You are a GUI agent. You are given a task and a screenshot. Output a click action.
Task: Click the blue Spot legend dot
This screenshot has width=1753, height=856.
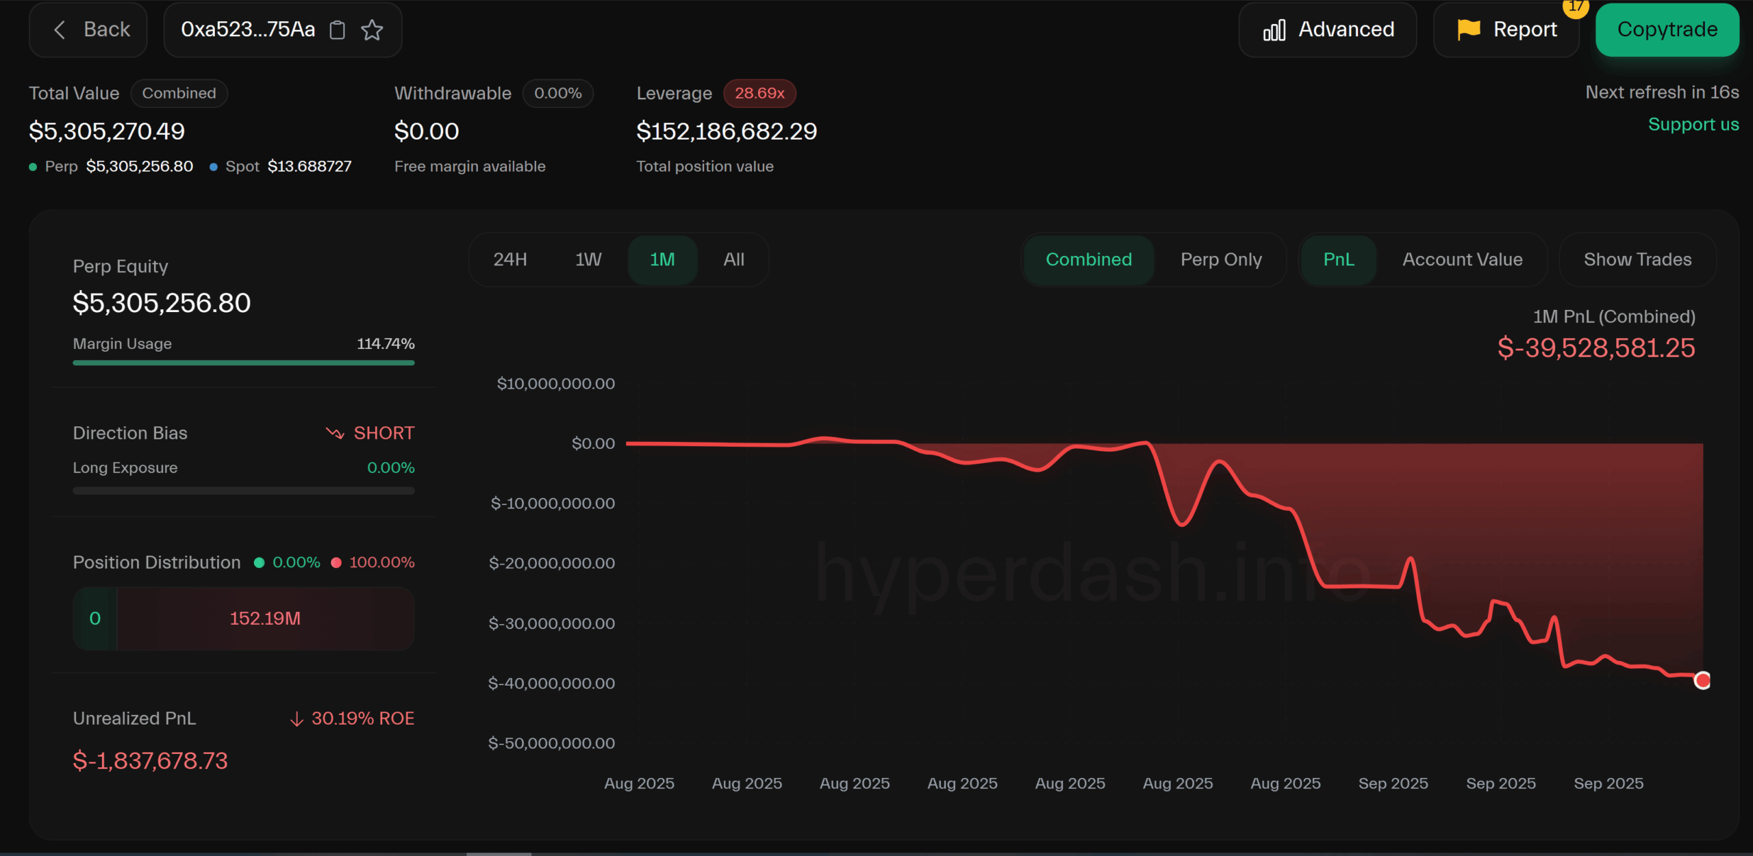(214, 167)
